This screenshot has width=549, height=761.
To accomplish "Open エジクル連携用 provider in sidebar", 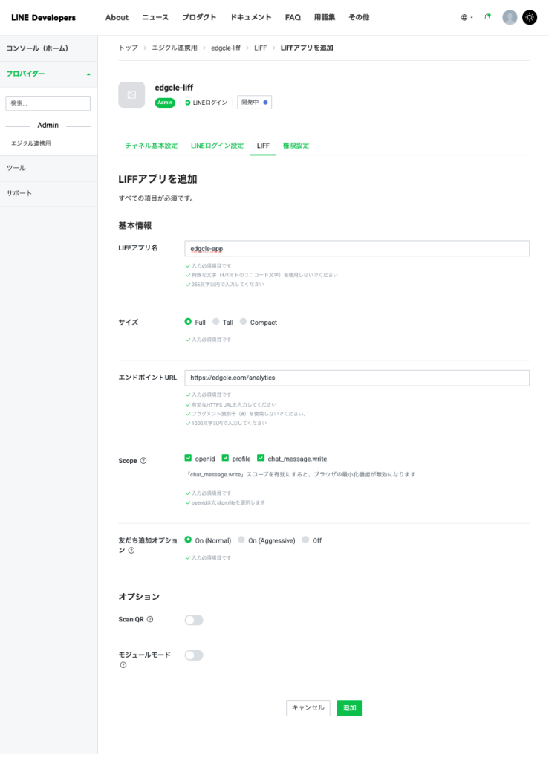I will pos(31,143).
